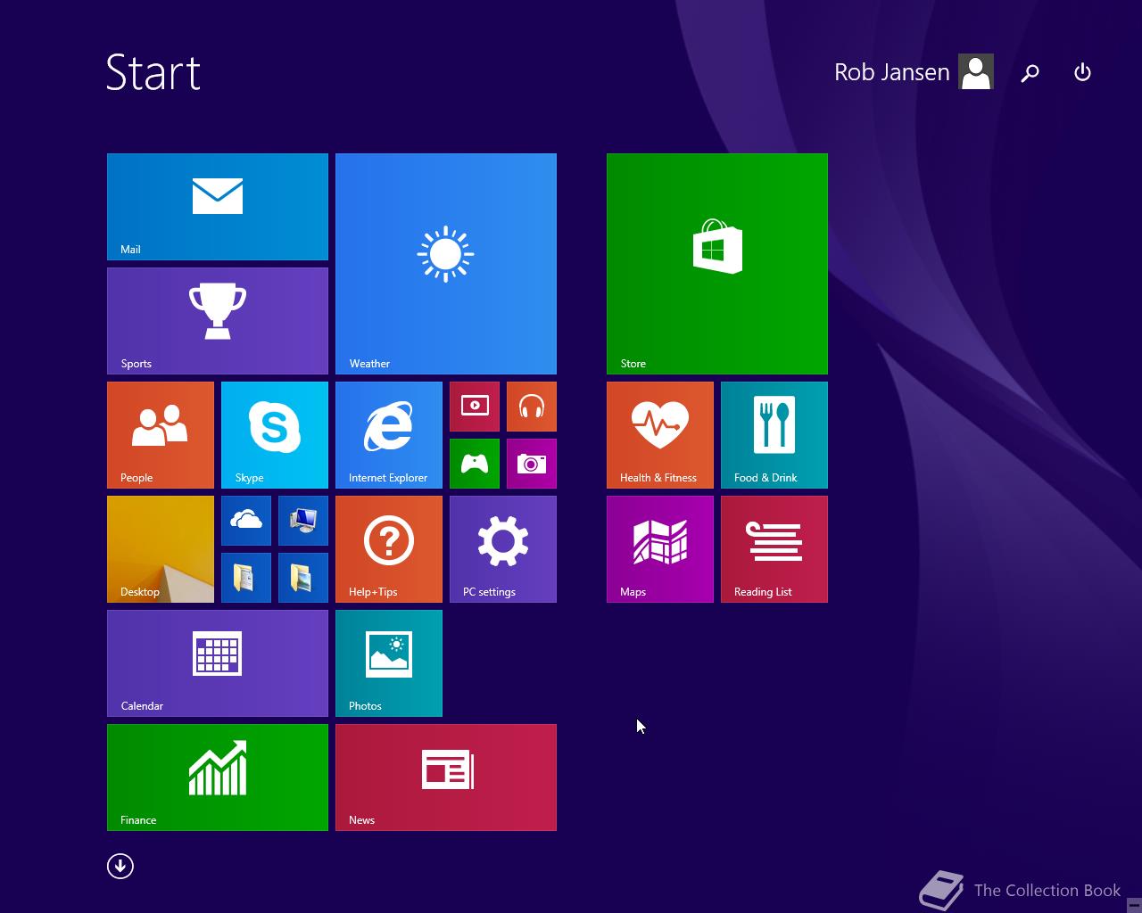Open the small OneDrive cloud tile
Viewport: 1142px width, 913px height.
coord(246,521)
